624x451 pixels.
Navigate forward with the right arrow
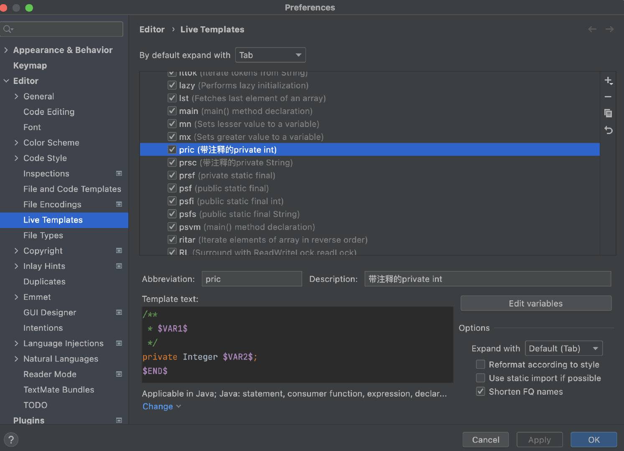pyautogui.click(x=609, y=29)
